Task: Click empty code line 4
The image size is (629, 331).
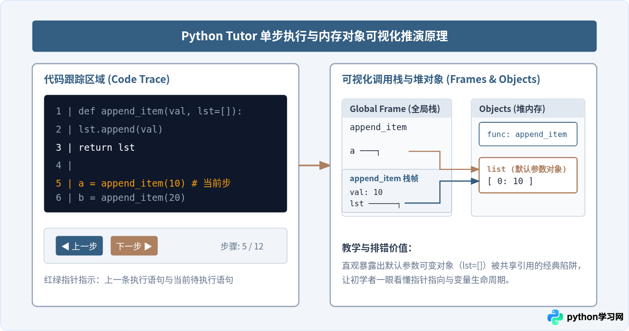Action: 64,165
